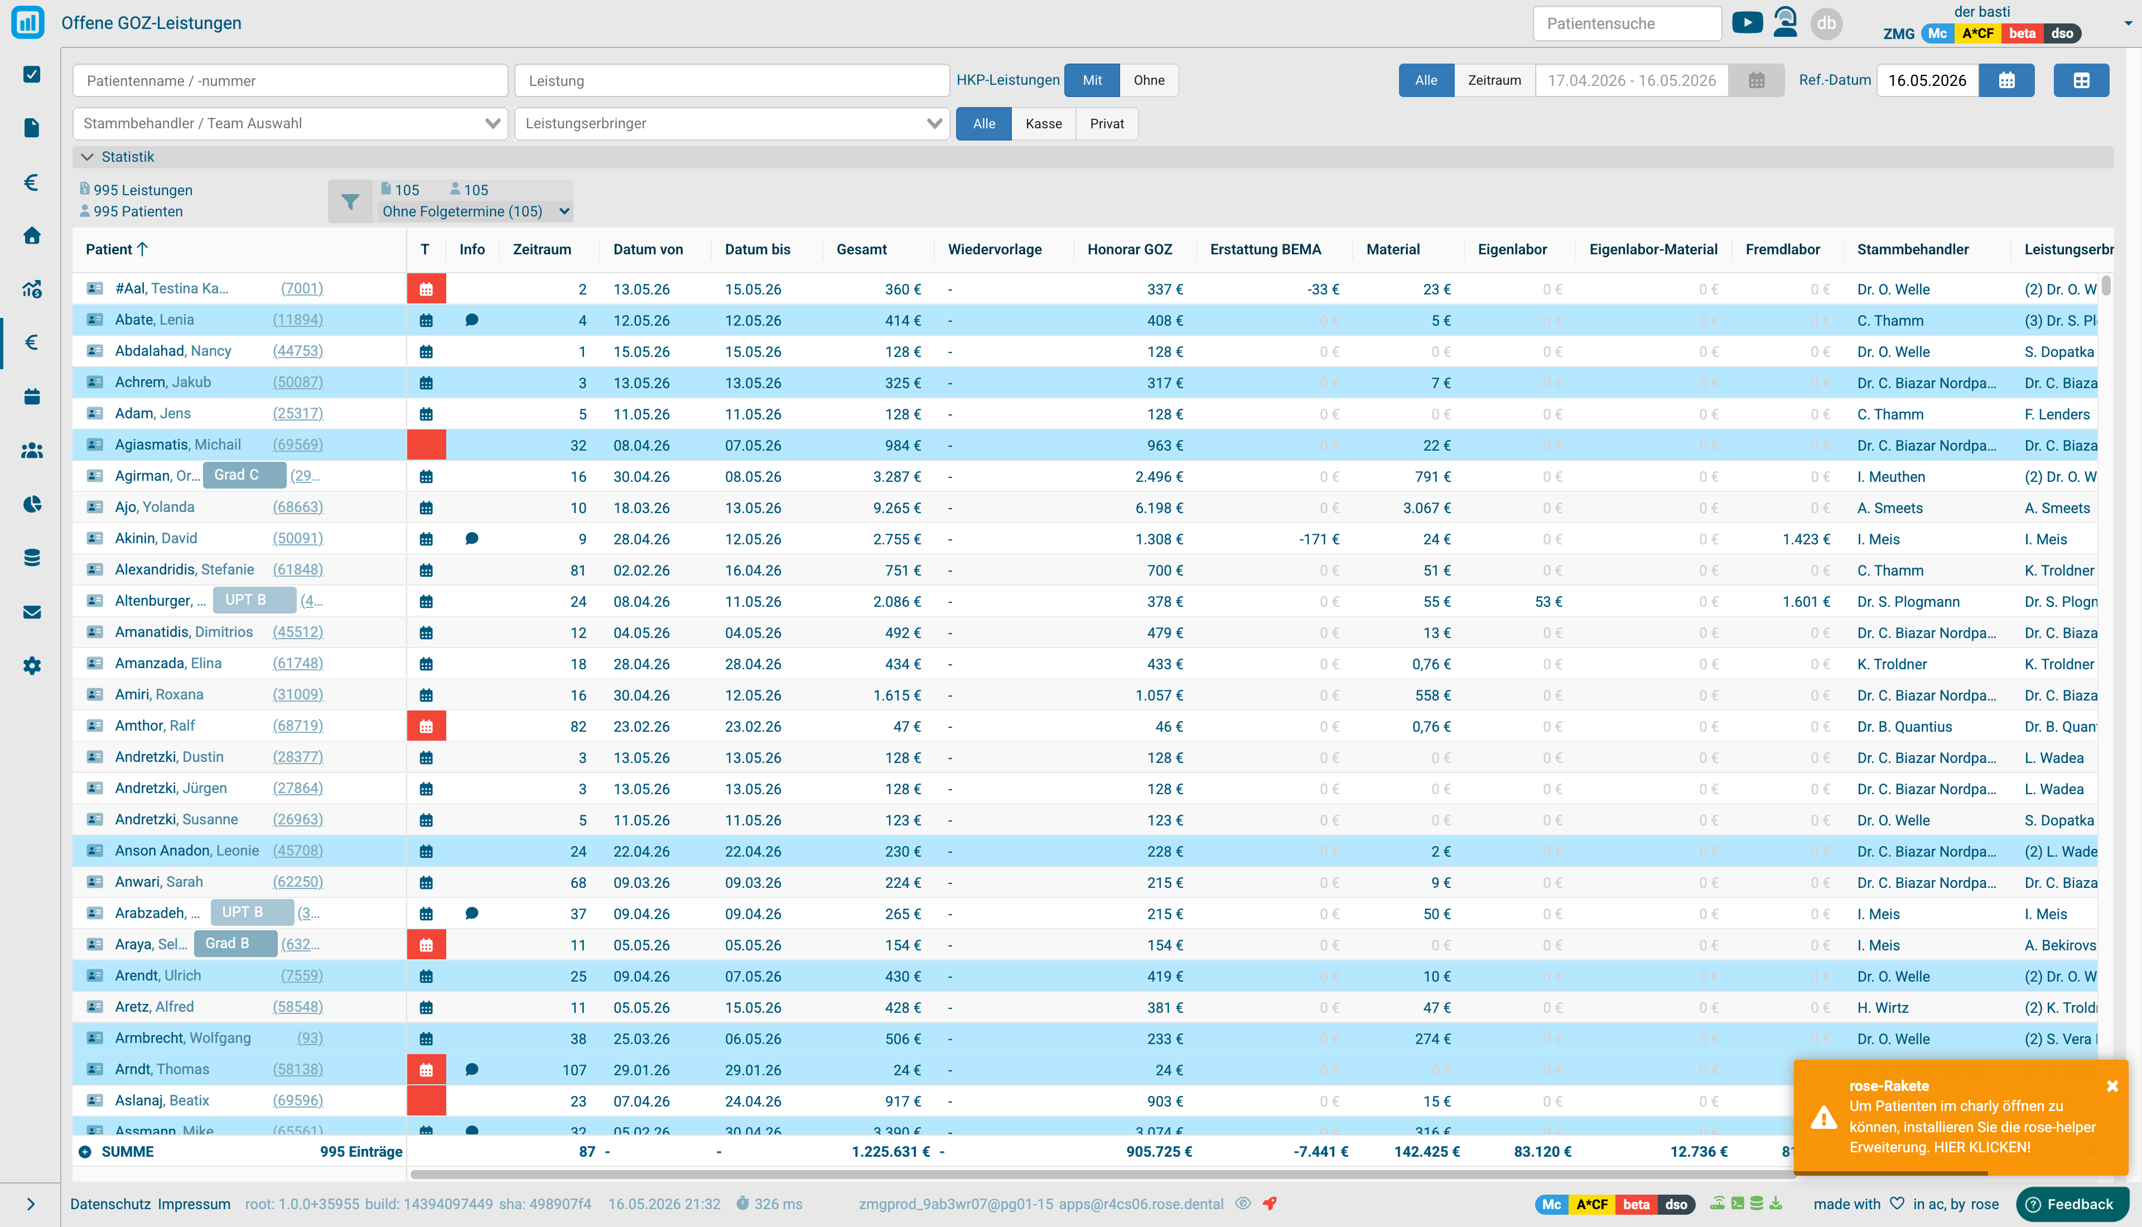Sort by the Zeitraum column header
The image size is (2142, 1227).
(x=542, y=249)
